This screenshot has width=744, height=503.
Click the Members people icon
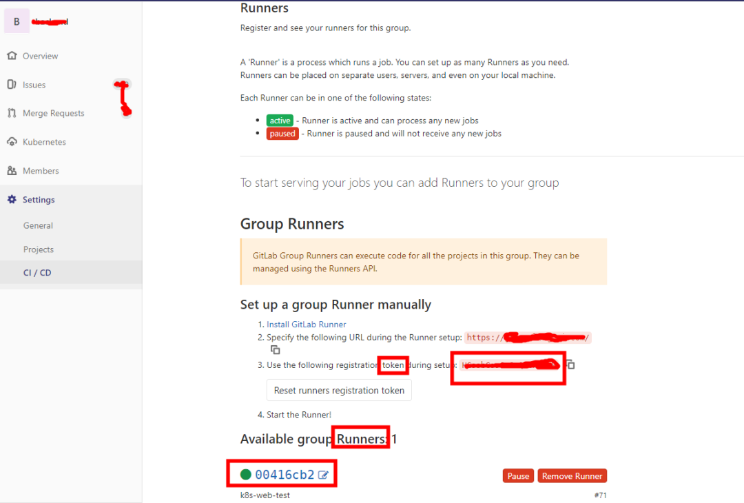pyautogui.click(x=12, y=170)
